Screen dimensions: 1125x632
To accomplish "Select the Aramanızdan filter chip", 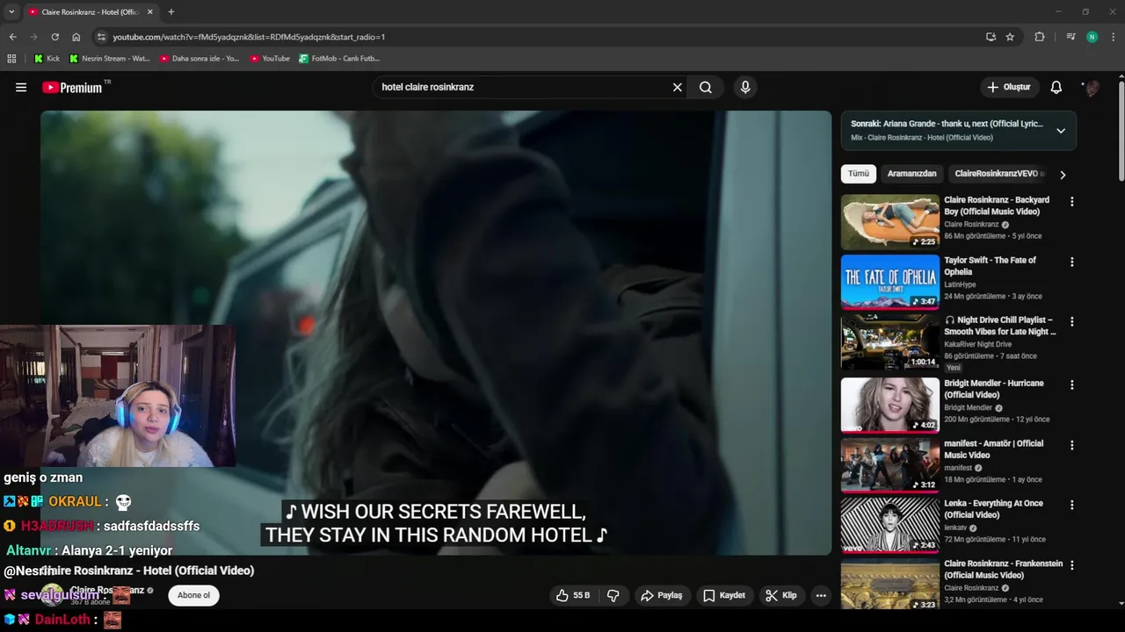I will (x=911, y=174).
